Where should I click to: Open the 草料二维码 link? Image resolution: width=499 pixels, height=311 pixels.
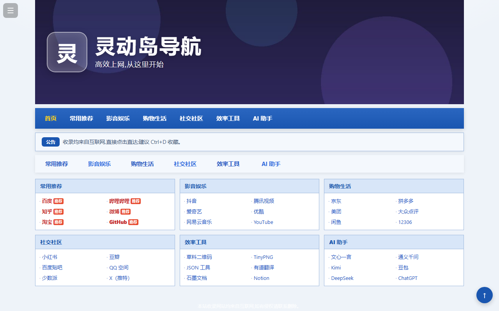click(199, 257)
